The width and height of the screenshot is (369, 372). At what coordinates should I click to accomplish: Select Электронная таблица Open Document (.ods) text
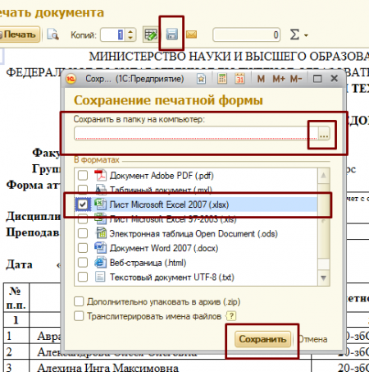coord(194,234)
